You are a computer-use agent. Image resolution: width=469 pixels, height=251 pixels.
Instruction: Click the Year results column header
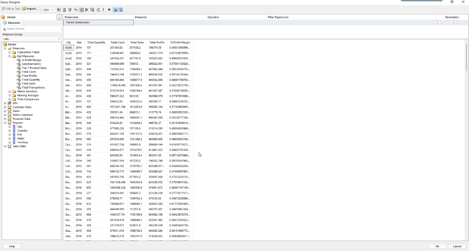click(x=79, y=42)
